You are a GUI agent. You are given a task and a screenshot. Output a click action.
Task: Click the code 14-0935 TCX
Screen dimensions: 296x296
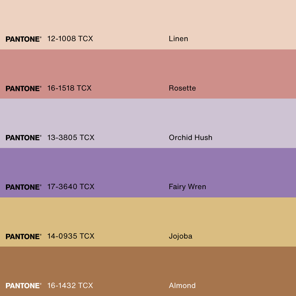[x=71, y=236]
